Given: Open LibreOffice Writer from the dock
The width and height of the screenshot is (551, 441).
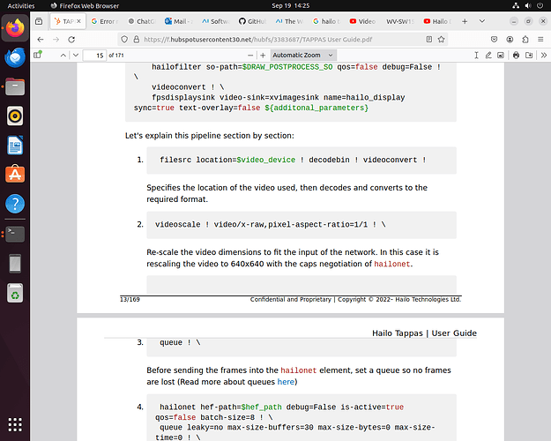Looking at the screenshot, I should [15, 146].
